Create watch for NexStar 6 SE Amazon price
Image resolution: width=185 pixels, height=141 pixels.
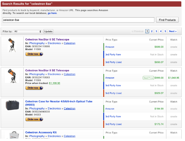pos(174,47)
